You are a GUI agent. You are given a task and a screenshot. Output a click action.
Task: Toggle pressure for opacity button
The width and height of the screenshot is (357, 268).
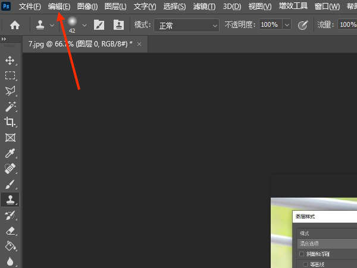click(x=303, y=25)
